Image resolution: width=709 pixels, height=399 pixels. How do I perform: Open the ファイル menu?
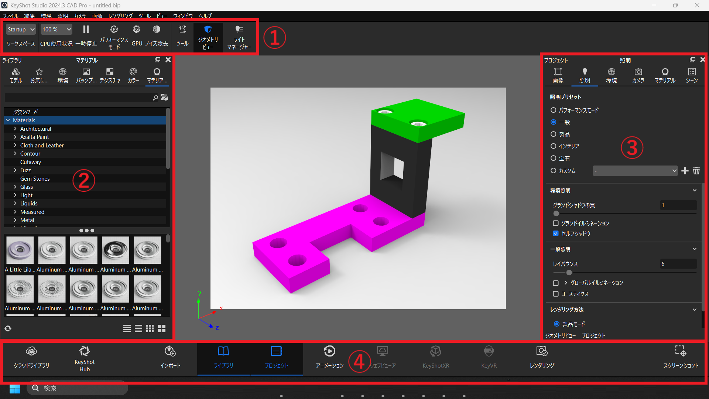(x=10, y=16)
